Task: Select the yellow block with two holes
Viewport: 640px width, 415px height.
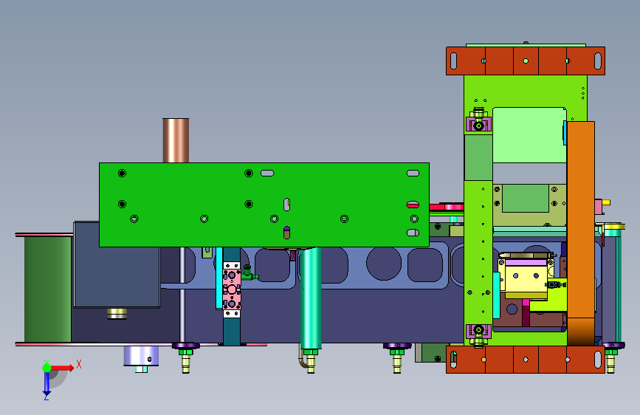Action: click(x=526, y=279)
